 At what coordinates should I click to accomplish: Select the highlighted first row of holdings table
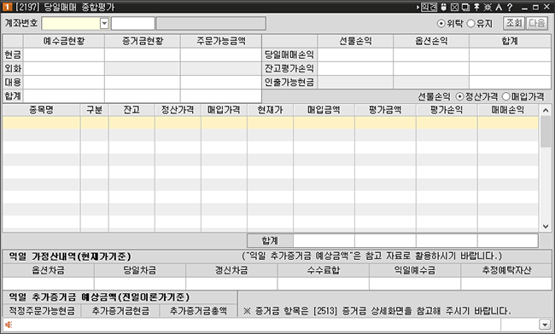tap(271, 123)
